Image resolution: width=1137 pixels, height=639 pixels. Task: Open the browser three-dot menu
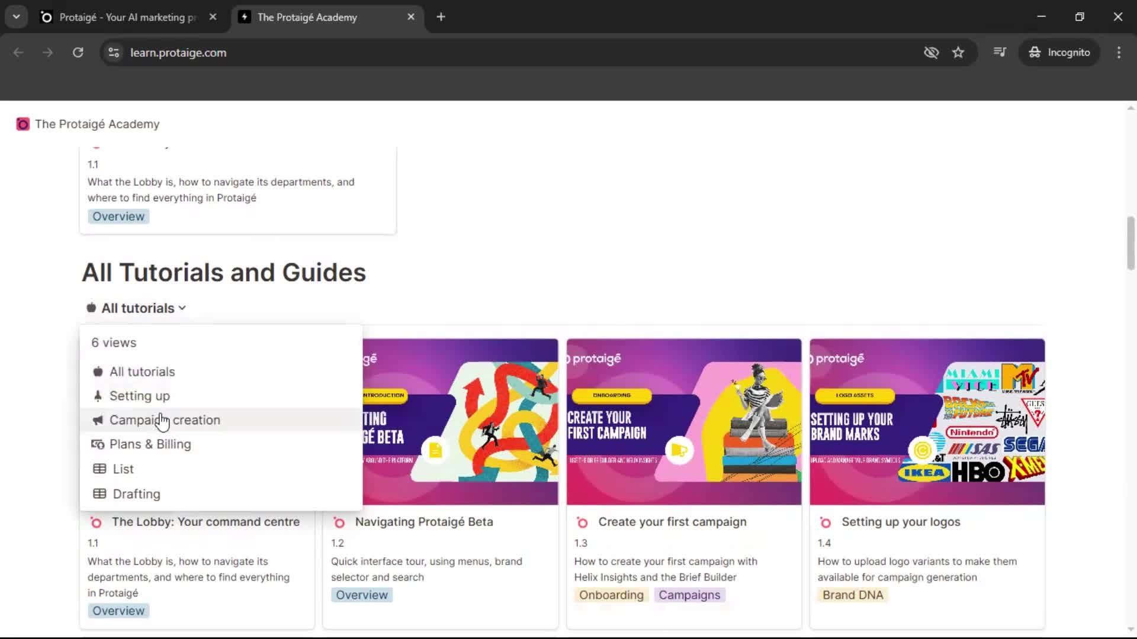point(1119,52)
